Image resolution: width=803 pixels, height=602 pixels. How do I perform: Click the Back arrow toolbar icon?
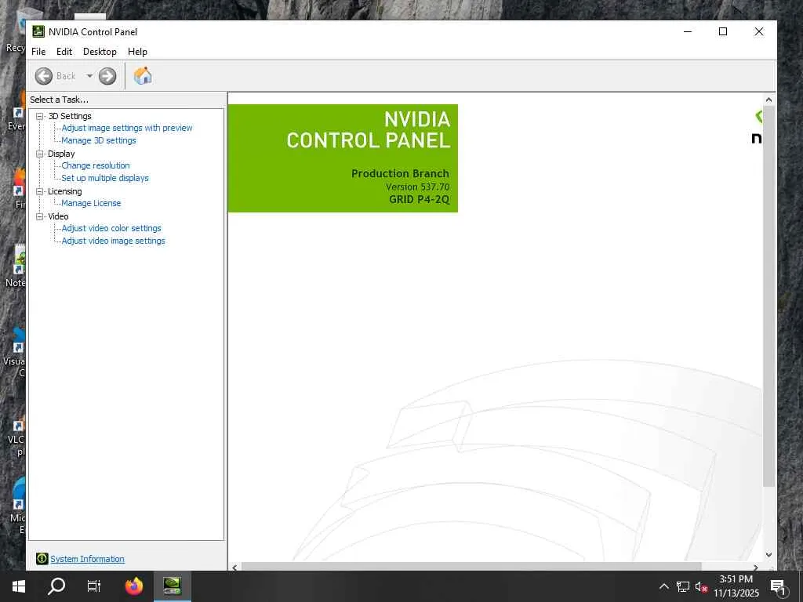point(44,76)
